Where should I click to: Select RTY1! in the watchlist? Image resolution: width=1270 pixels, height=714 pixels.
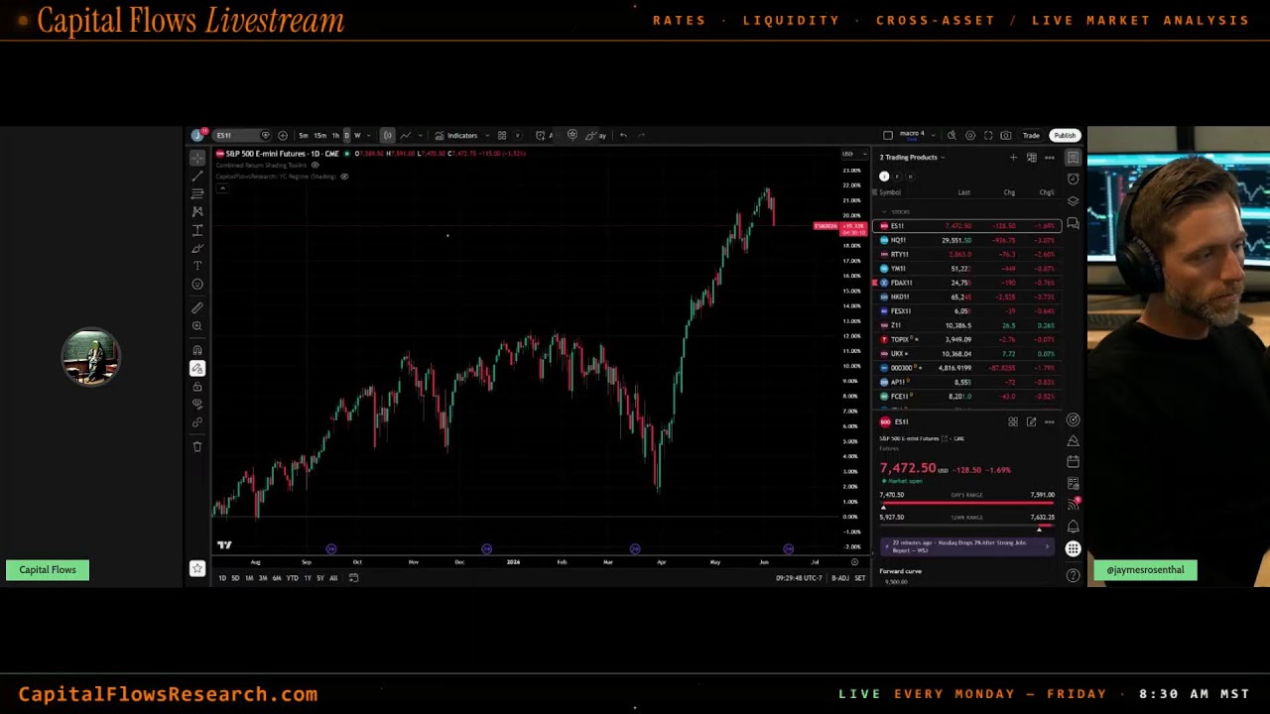pyautogui.click(x=967, y=254)
